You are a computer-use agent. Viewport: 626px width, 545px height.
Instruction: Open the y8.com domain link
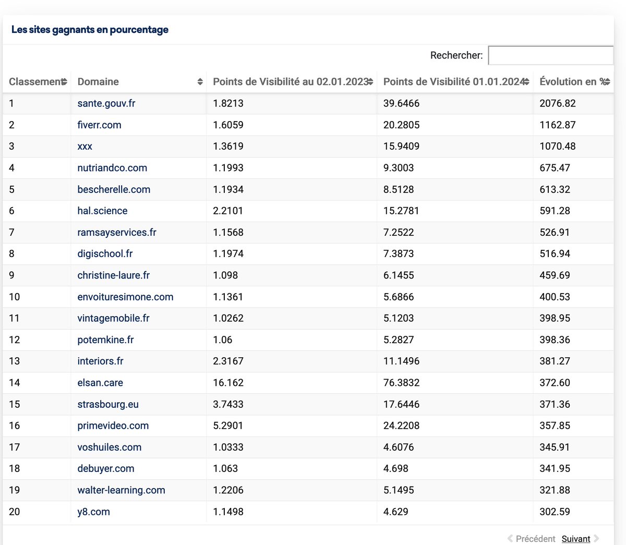tap(93, 512)
